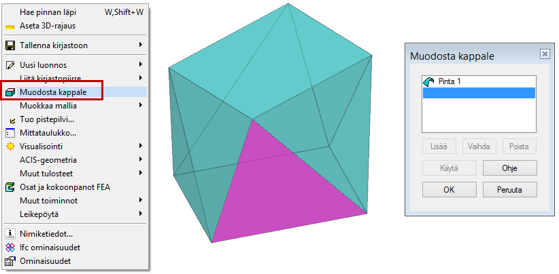Click the Ifc ominaisuudet icon
This screenshot has width=559, height=274.
tap(10, 248)
